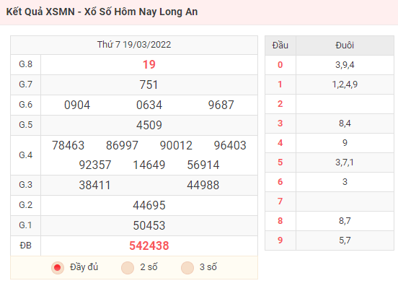Click the "G.8" row label

click(26, 64)
